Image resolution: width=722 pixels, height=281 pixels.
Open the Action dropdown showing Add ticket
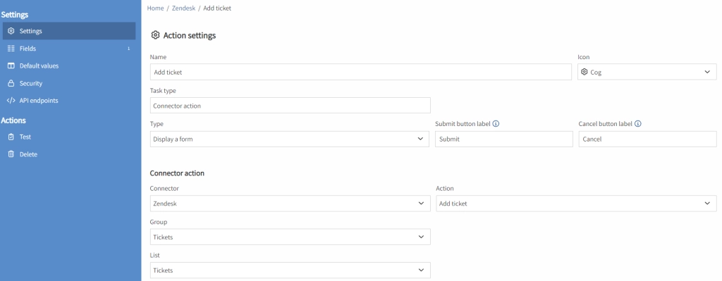(576, 204)
